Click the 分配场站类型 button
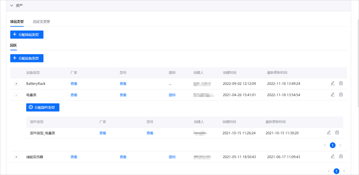Image resolution: width=359 pixels, height=175 pixels. tap(27, 35)
